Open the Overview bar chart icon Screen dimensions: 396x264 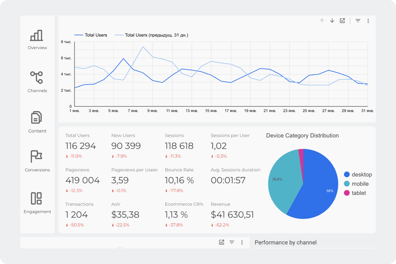(x=36, y=36)
